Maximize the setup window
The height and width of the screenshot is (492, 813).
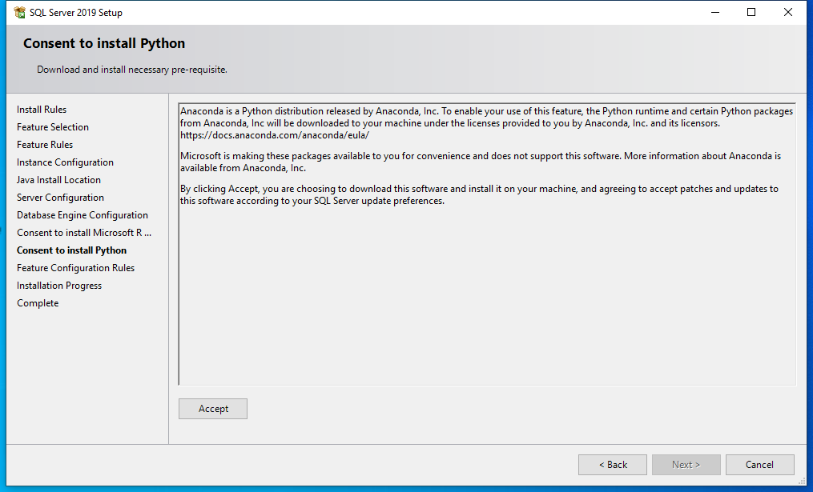(751, 13)
